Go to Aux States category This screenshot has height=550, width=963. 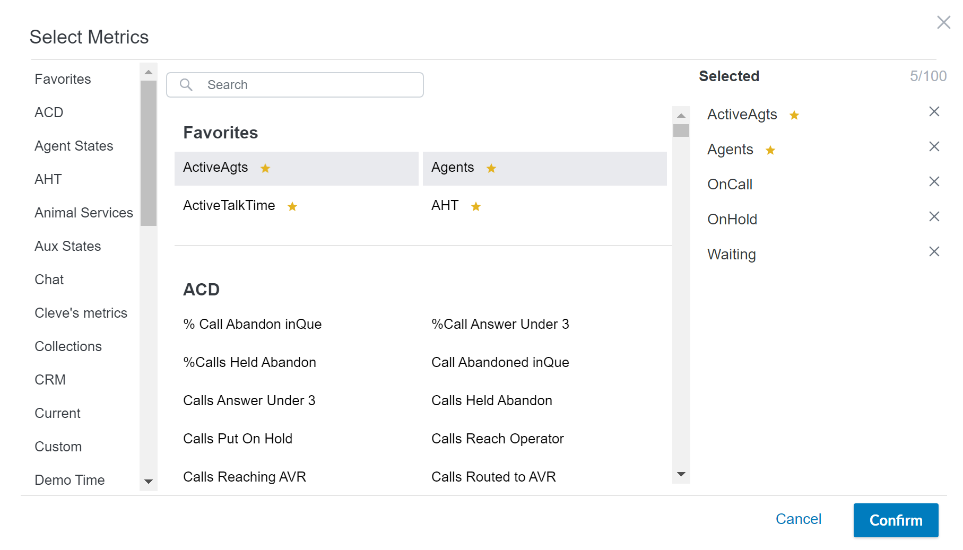point(68,246)
